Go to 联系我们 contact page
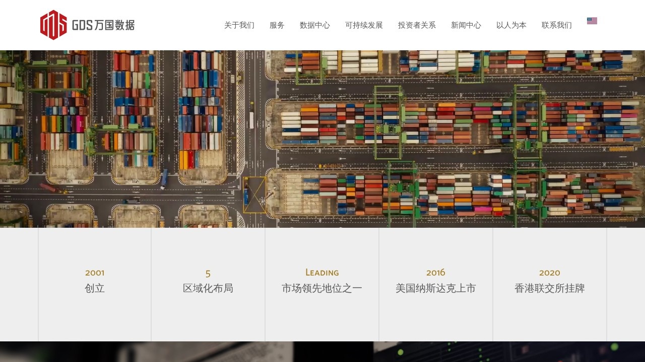Image resolution: width=645 pixels, height=362 pixels. point(556,25)
